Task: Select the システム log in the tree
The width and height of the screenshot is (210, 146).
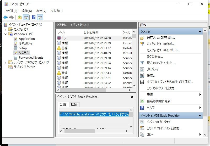Action: click(24, 53)
